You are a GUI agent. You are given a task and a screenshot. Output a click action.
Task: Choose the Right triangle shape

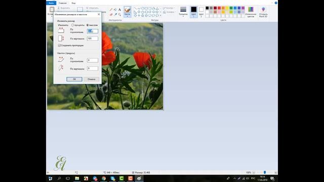135,12
